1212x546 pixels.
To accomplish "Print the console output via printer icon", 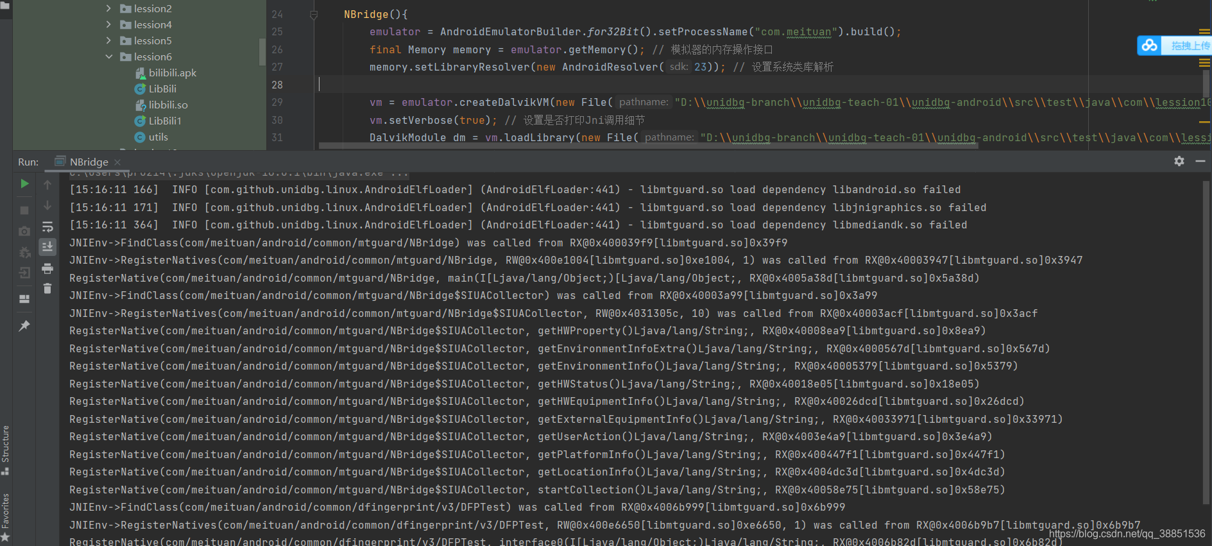I will [x=47, y=268].
